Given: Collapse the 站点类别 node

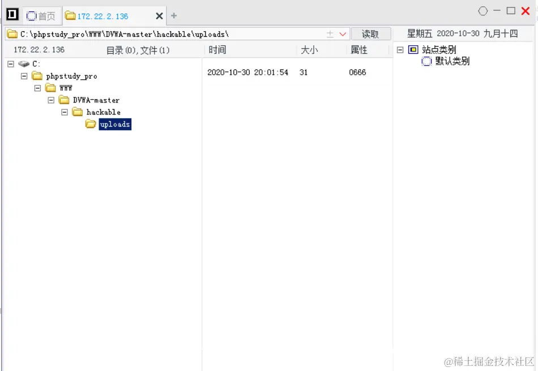Looking at the screenshot, I should [400, 50].
